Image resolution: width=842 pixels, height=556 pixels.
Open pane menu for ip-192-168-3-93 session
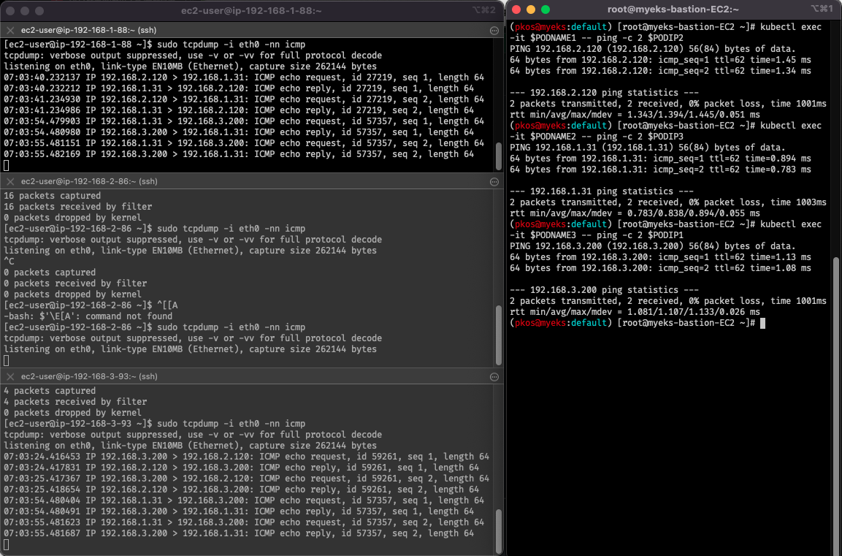[494, 376]
